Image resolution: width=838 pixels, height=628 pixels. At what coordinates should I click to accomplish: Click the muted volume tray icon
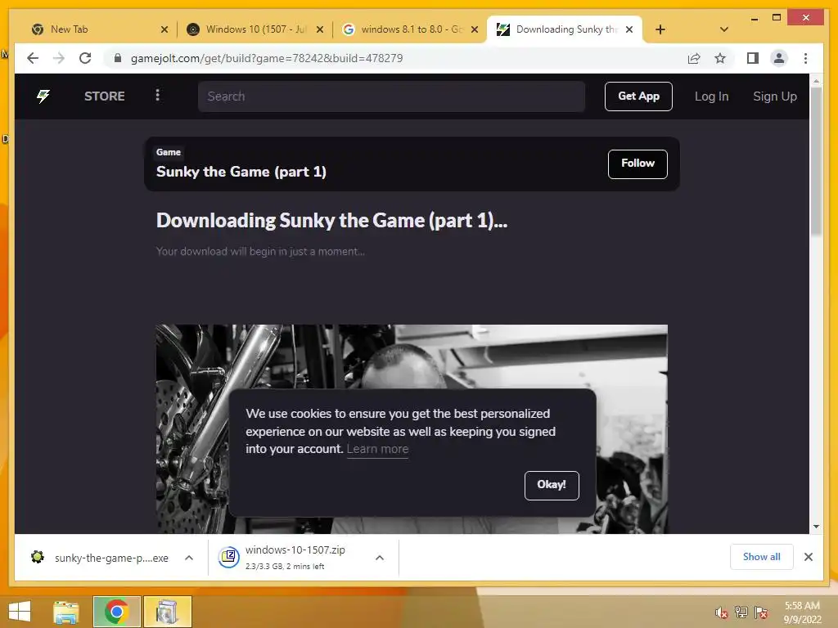[722, 612]
